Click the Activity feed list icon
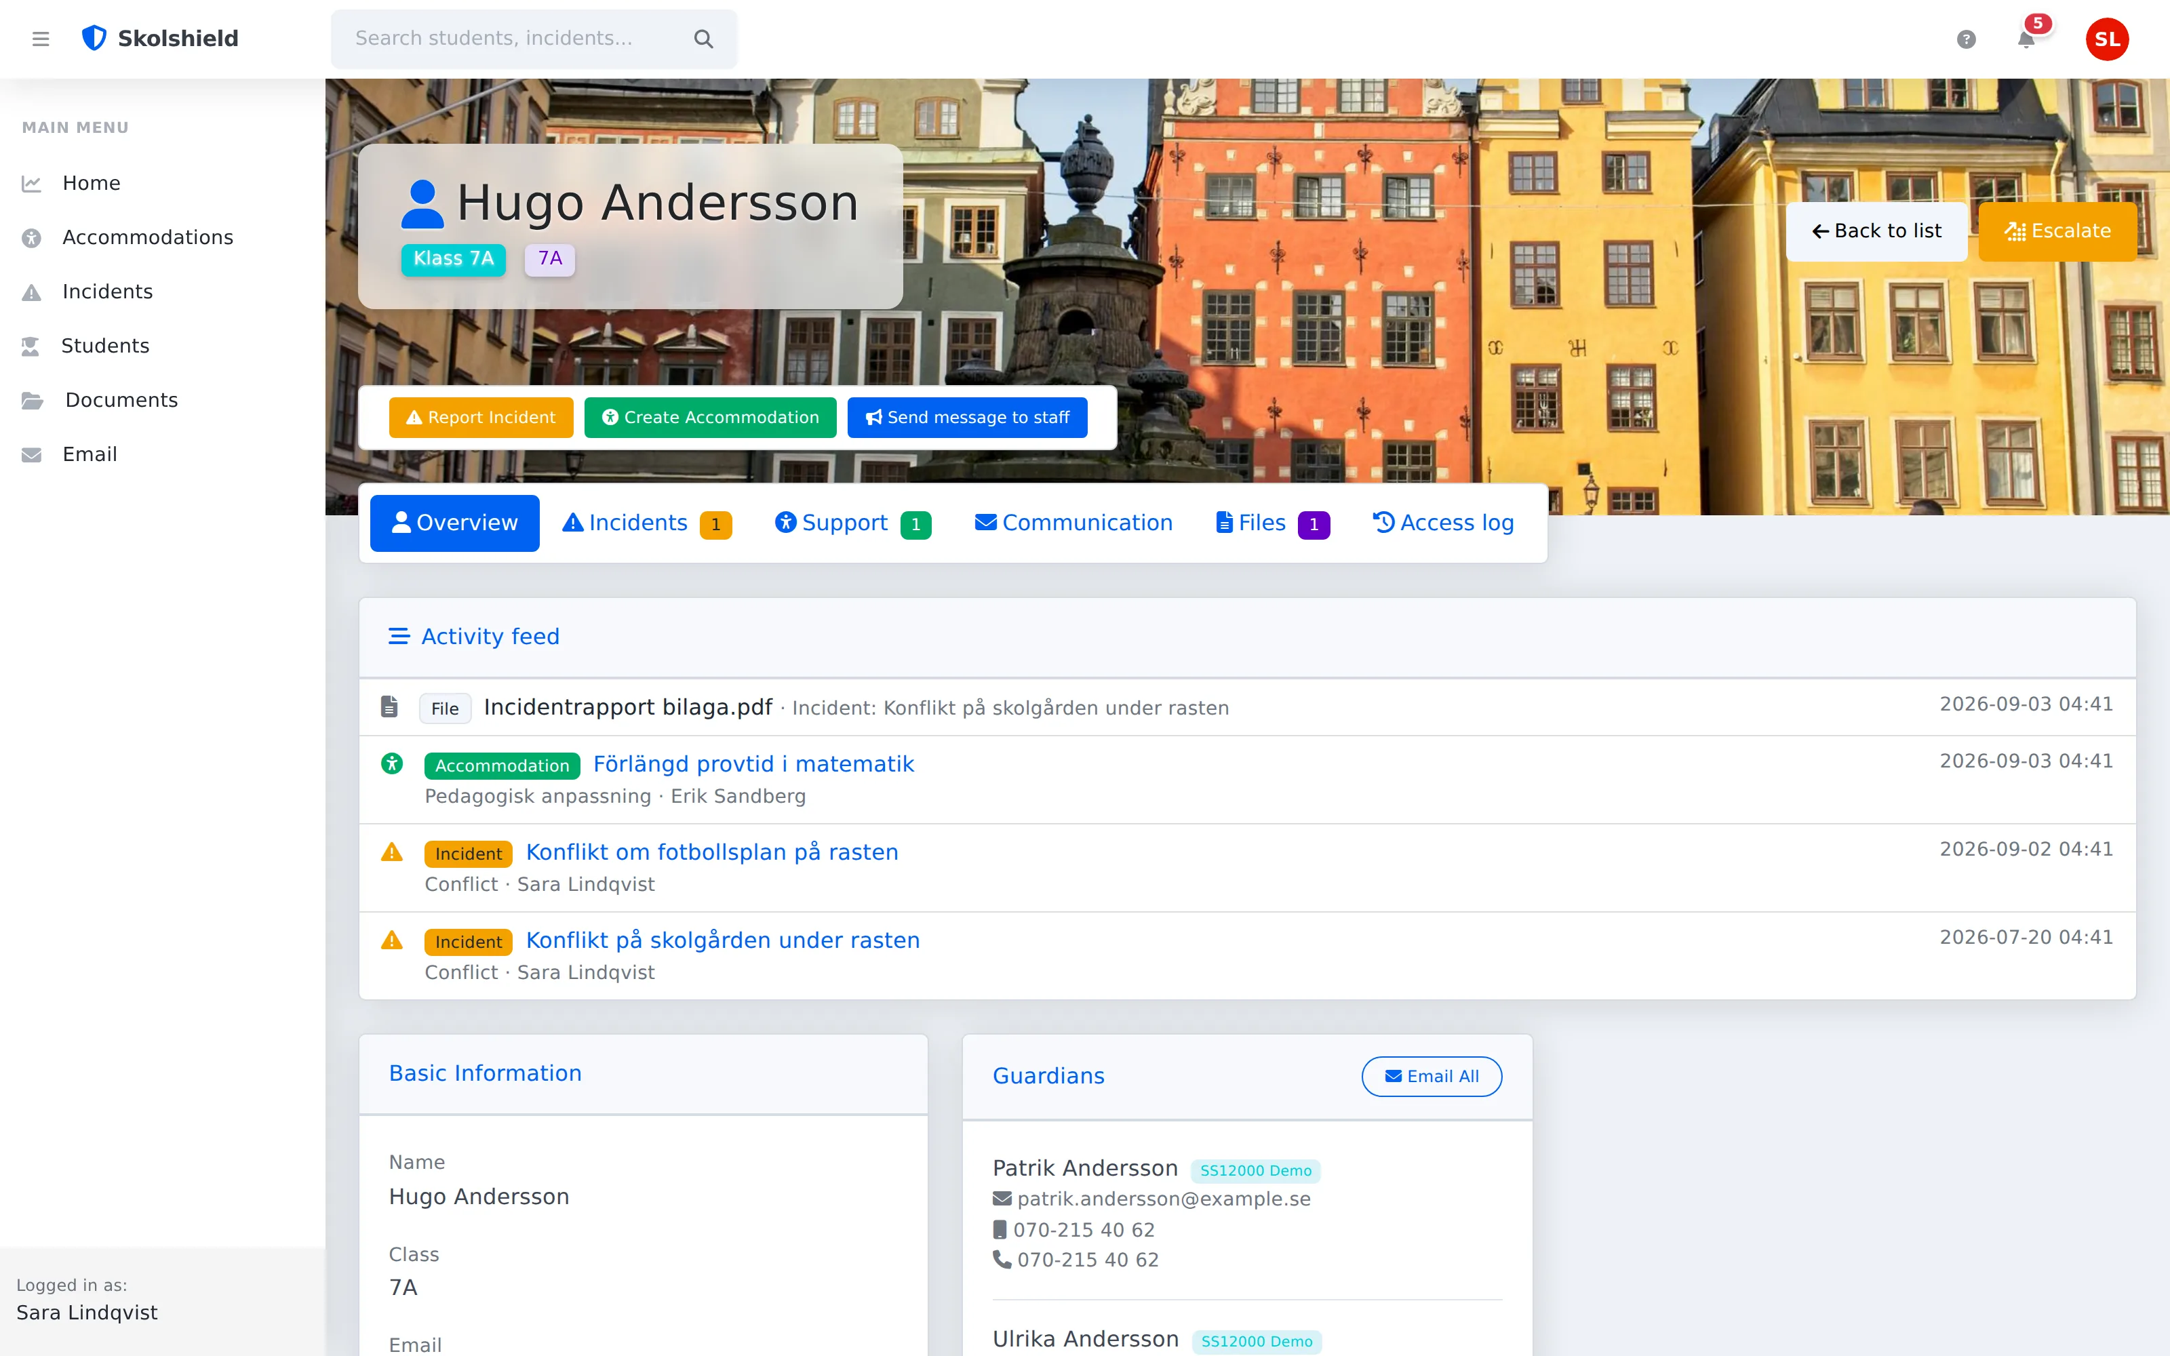Viewport: 2170px width, 1356px height. pos(398,637)
